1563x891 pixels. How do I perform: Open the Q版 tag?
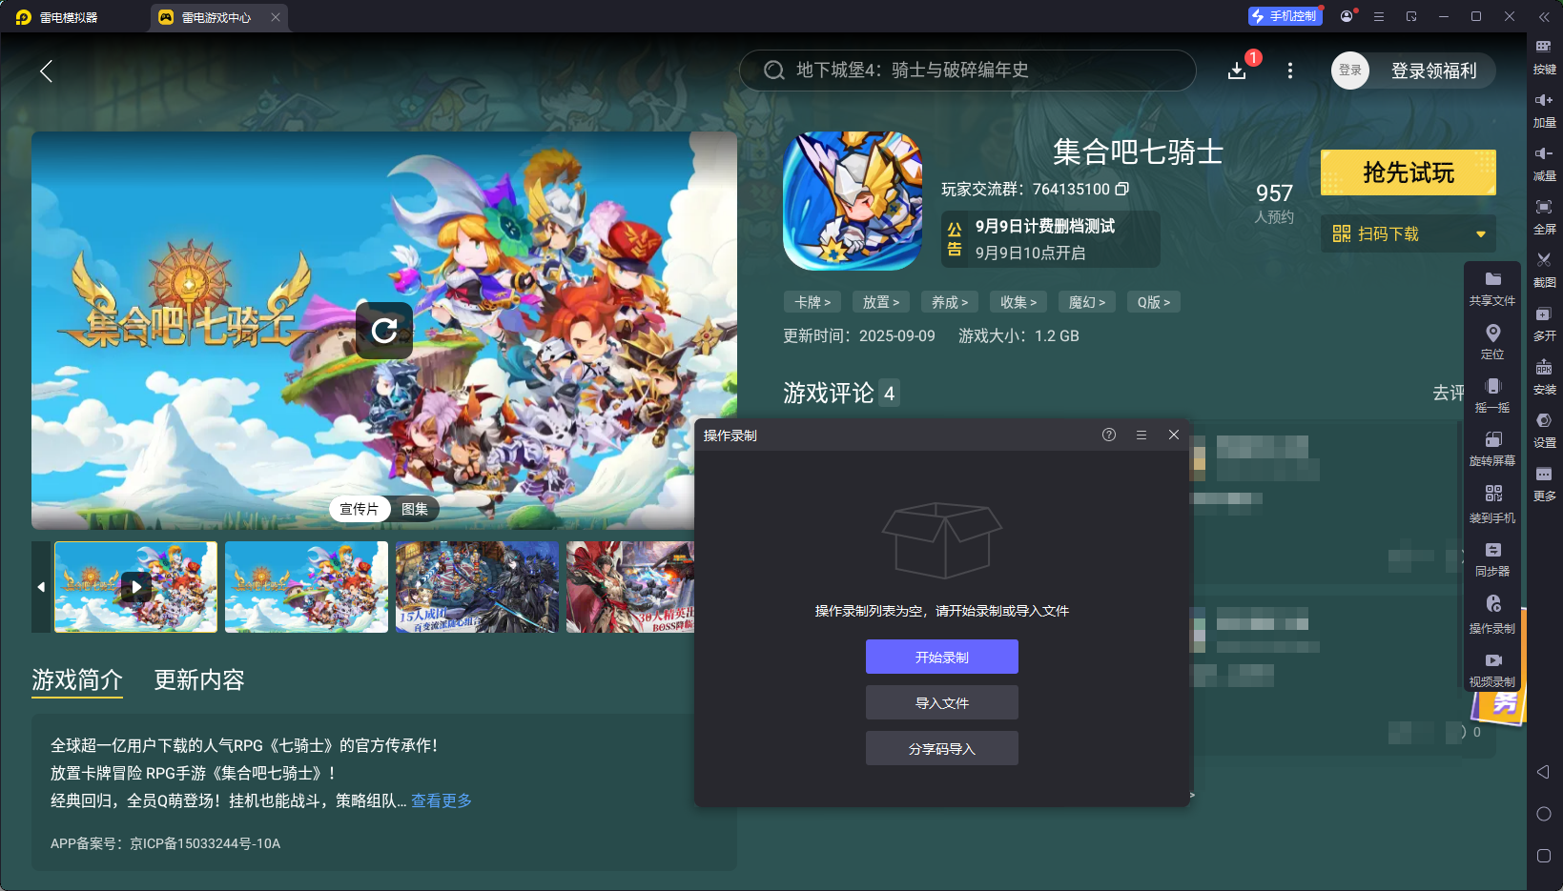1154,302
